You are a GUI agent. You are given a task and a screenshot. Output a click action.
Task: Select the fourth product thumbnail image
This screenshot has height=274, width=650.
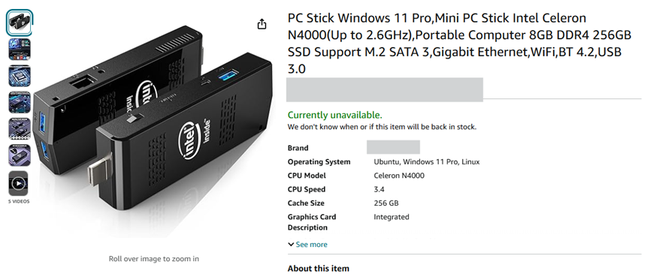coord(20,102)
